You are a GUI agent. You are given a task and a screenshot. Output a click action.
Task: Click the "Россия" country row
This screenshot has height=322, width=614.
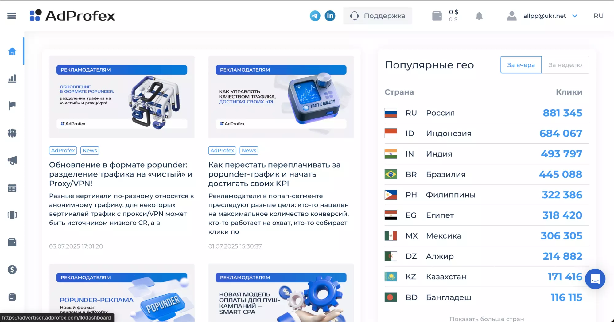click(x=487, y=113)
